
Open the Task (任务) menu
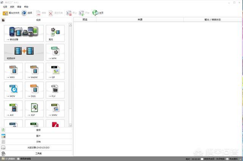point(5,7)
